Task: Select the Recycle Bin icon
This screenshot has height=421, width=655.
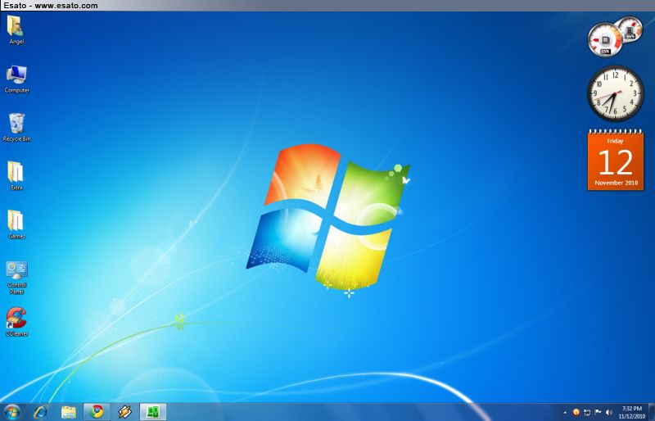Action: tap(16, 127)
